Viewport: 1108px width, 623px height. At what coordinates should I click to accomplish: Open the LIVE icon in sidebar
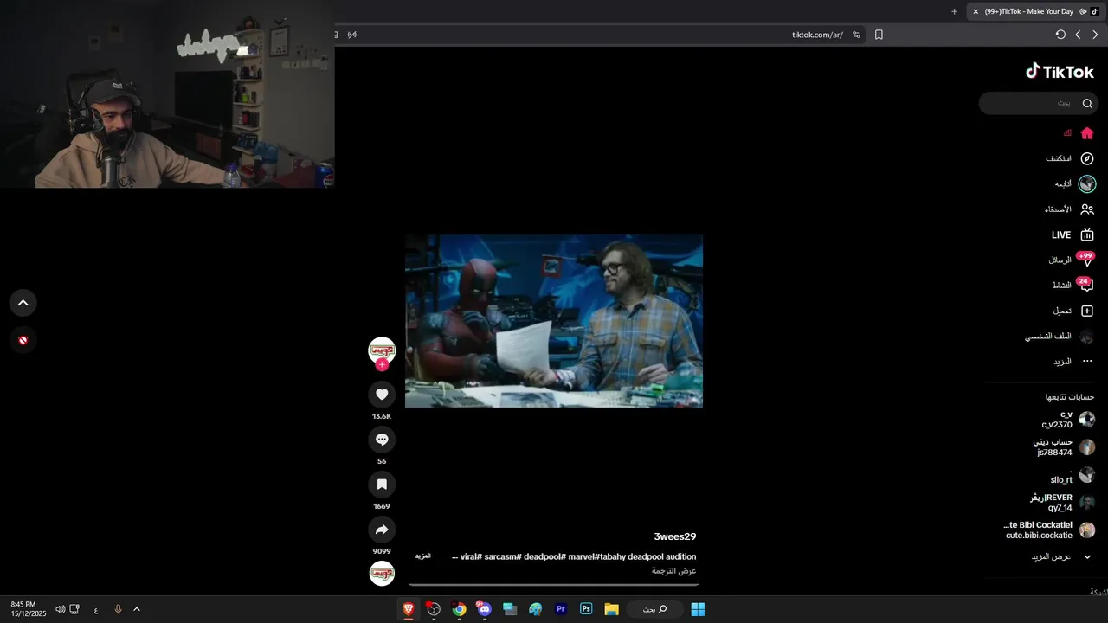pyautogui.click(x=1087, y=234)
